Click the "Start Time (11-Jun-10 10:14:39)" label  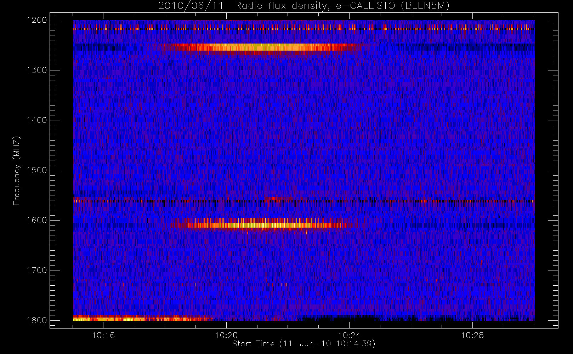tap(303, 344)
